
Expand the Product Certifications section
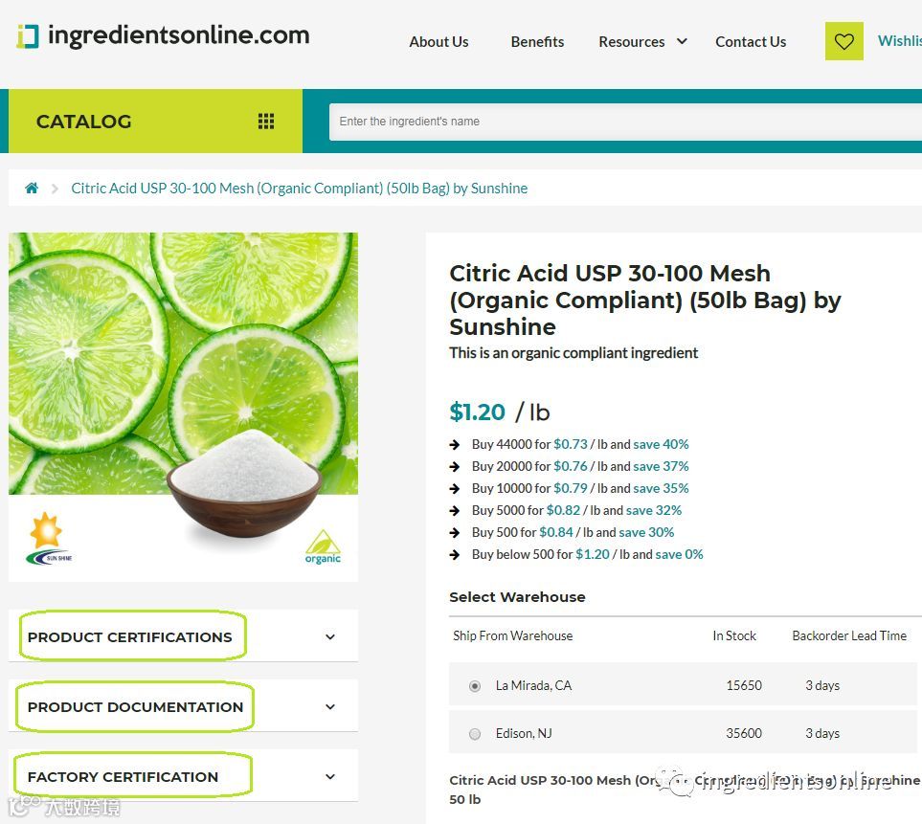pyautogui.click(x=183, y=637)
